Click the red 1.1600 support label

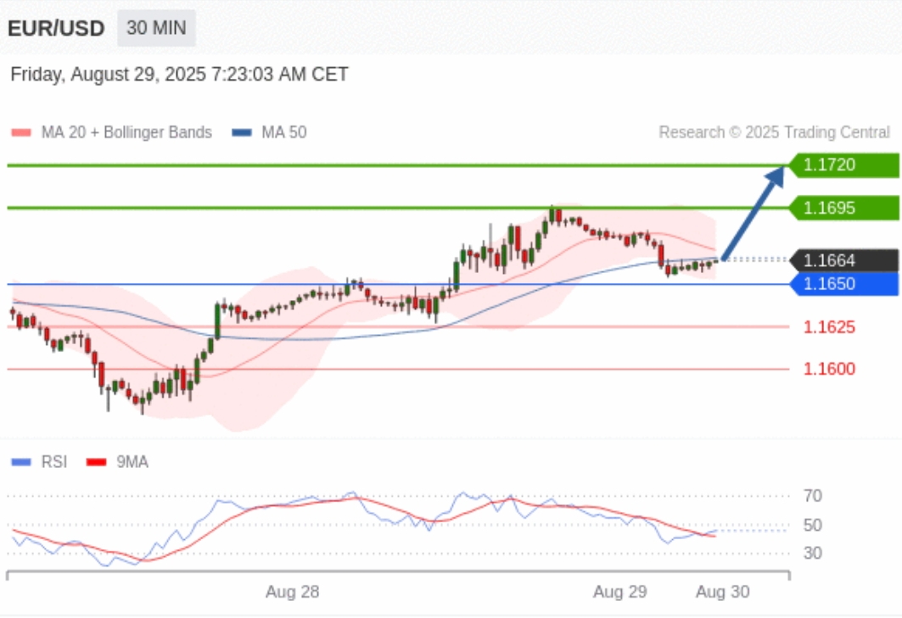pos(829,369)
